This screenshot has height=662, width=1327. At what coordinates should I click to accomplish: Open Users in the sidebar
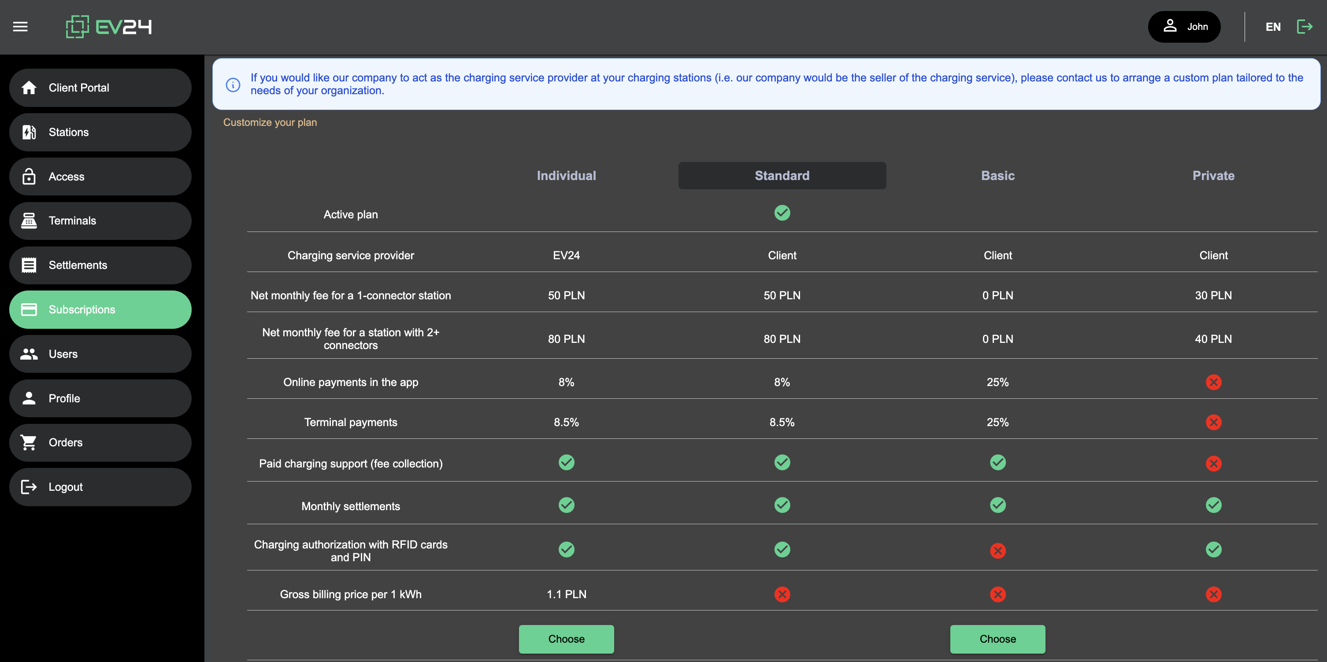[100, 354]
